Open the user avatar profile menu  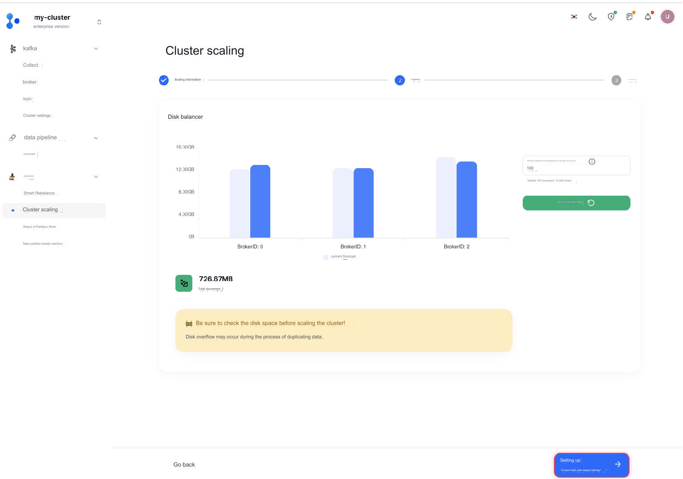point(667,17)
